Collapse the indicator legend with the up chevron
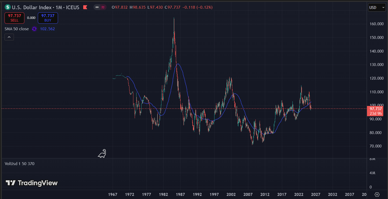The image size is (388, 199). tap(9, 37)
